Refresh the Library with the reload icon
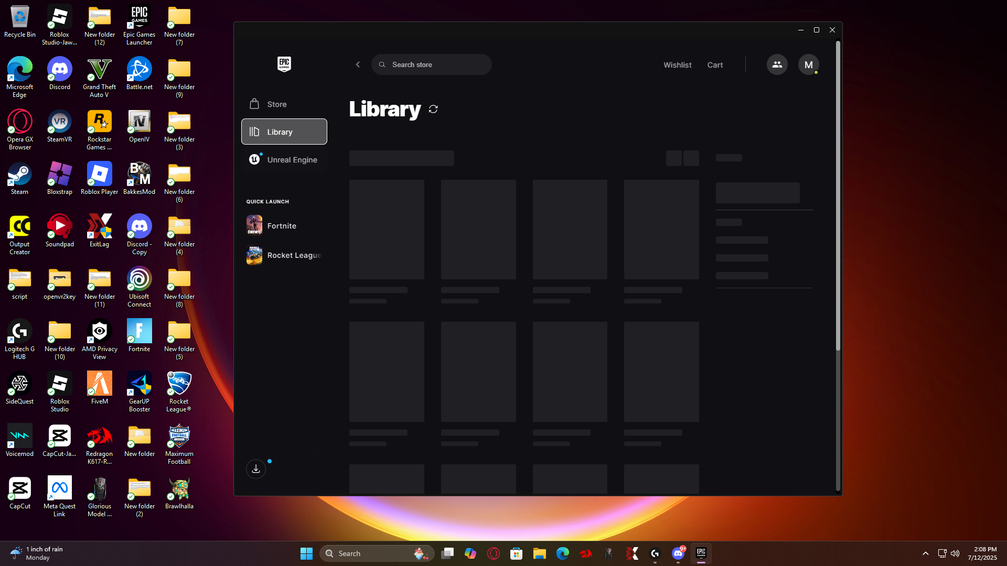 point(433,109)
